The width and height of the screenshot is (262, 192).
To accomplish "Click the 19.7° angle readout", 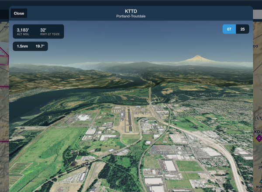I will 40,46.
